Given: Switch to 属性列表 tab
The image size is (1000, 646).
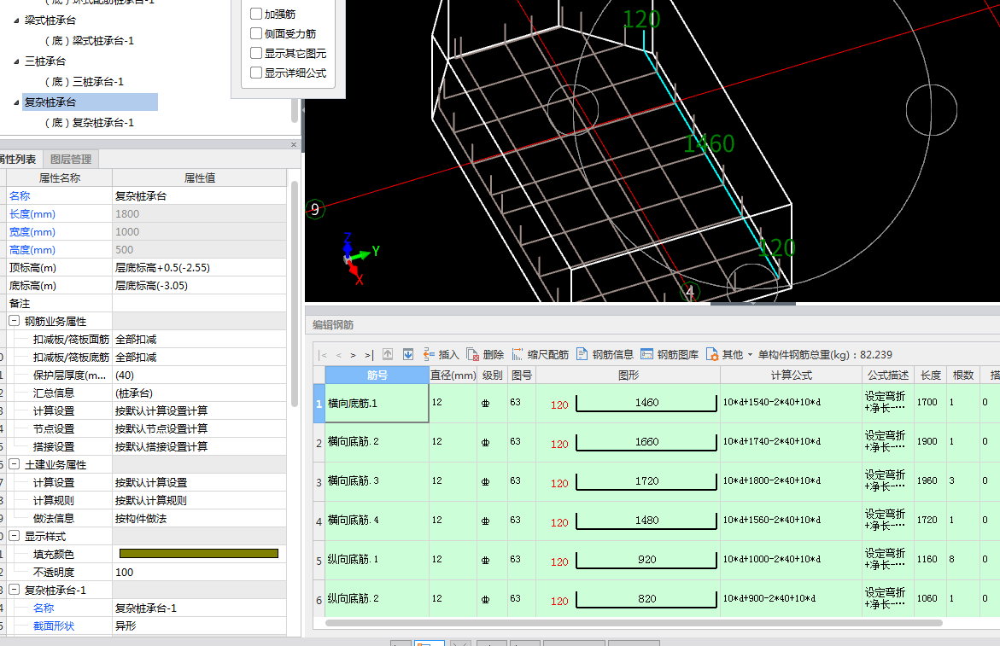Looking at the screenshot, I should click(x=18, y=160).
